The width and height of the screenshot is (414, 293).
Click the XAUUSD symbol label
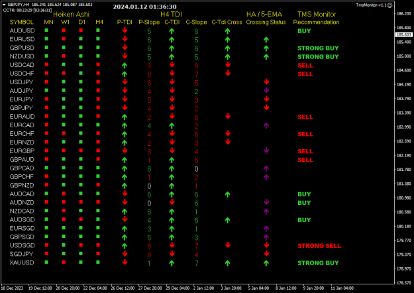[x=22, y=263]
